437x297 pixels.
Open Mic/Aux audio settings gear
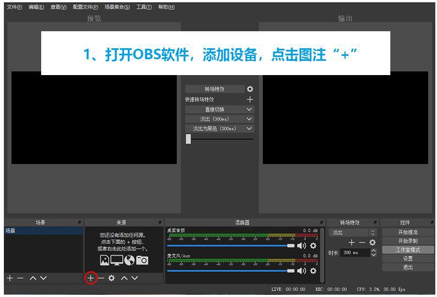tap(313, 271)
